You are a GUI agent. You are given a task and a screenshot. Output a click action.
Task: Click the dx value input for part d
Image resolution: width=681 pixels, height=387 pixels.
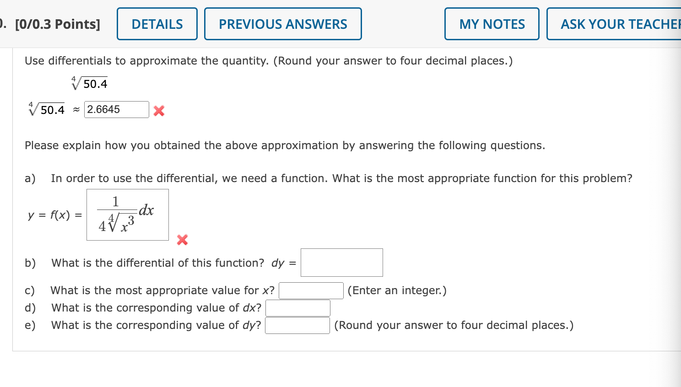298,307
